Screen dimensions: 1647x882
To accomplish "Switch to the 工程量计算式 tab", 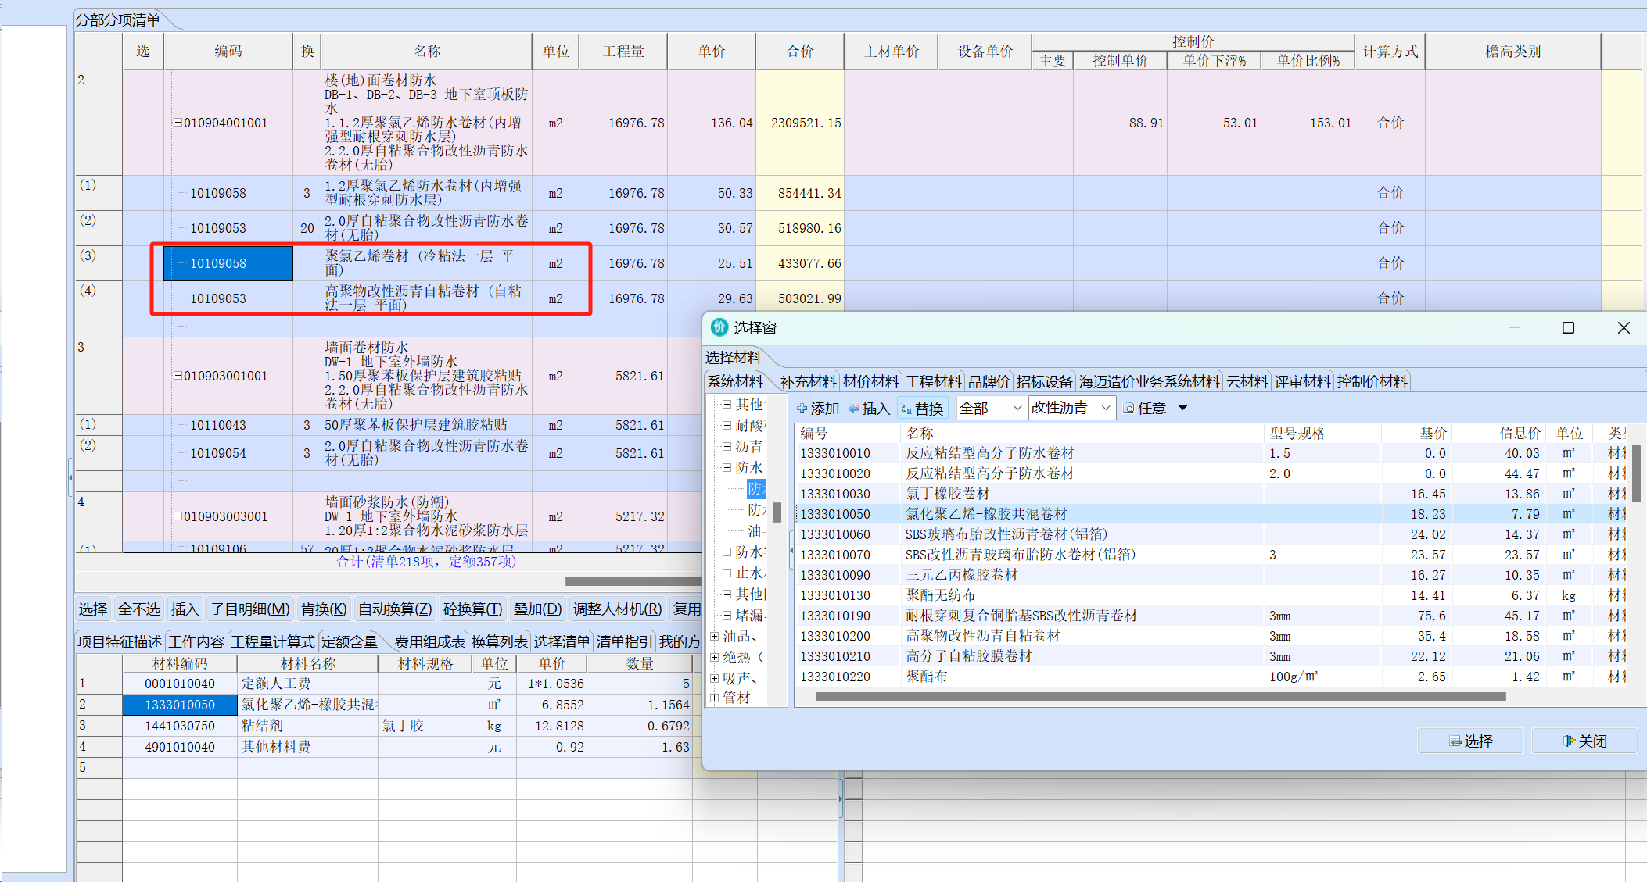I will (x=273, y=642).
